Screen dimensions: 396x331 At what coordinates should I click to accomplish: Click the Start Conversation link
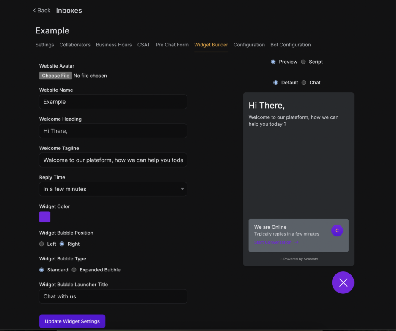272,242
